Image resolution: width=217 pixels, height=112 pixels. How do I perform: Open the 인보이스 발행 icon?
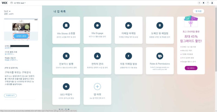click(x=66, y=56)
